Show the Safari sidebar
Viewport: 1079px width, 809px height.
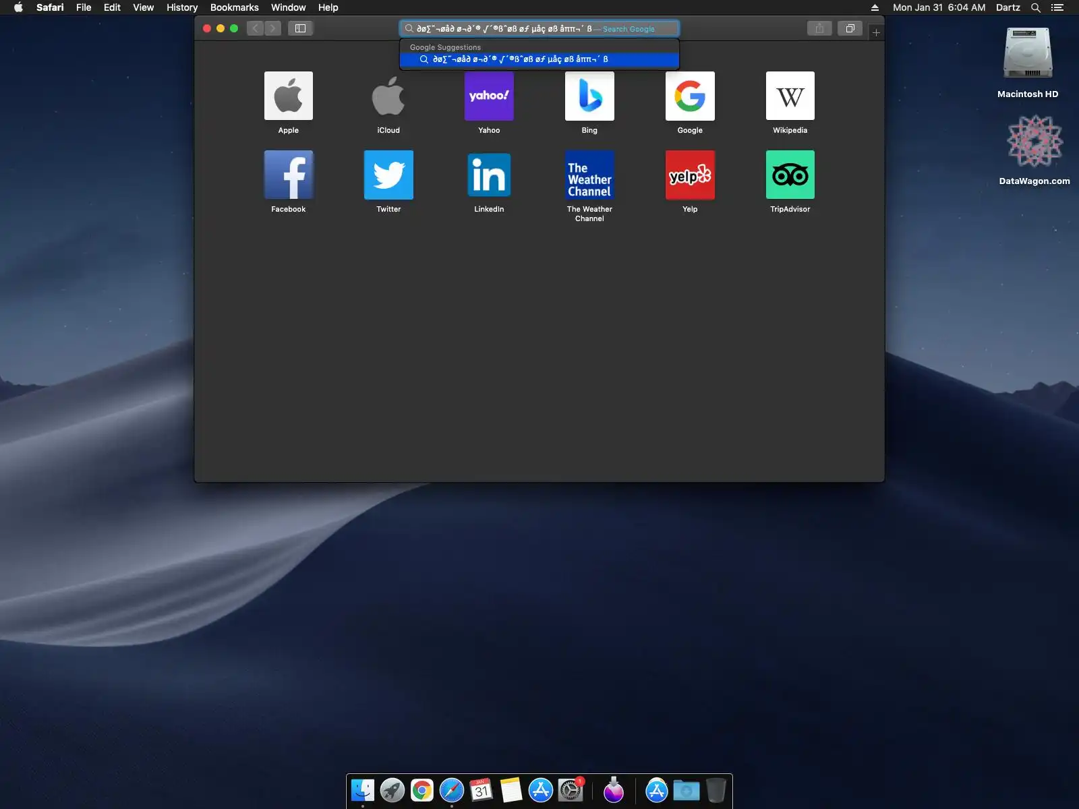(301, 28)
